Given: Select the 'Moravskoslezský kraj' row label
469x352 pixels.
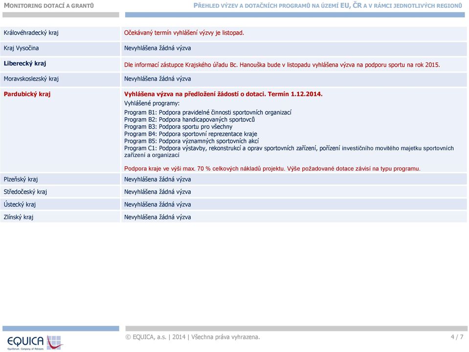Looking at the screenshot, I should (x=31, y=79).
